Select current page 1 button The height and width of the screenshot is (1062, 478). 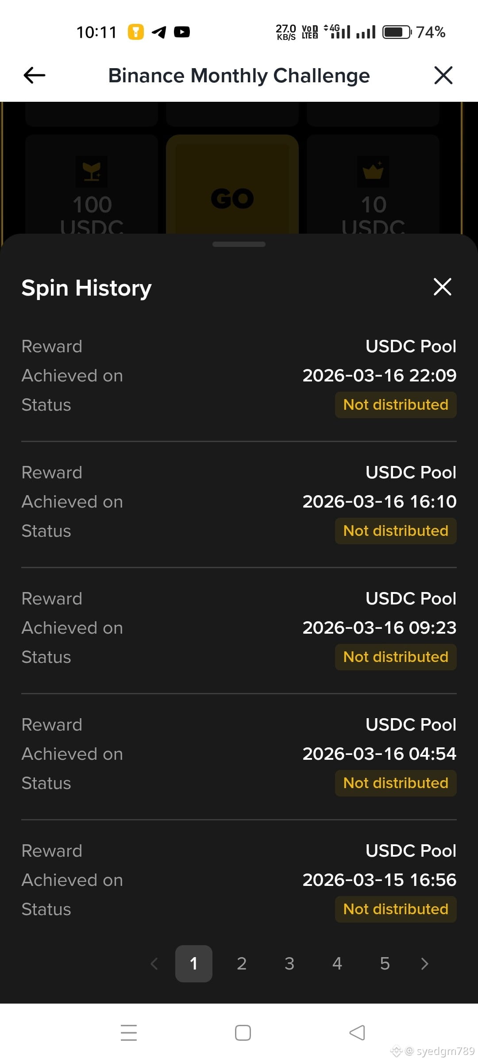tap(194, 964)
